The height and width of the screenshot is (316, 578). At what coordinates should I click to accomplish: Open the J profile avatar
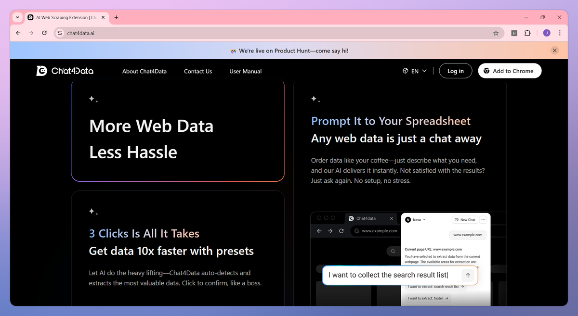(x=547, y=33)
